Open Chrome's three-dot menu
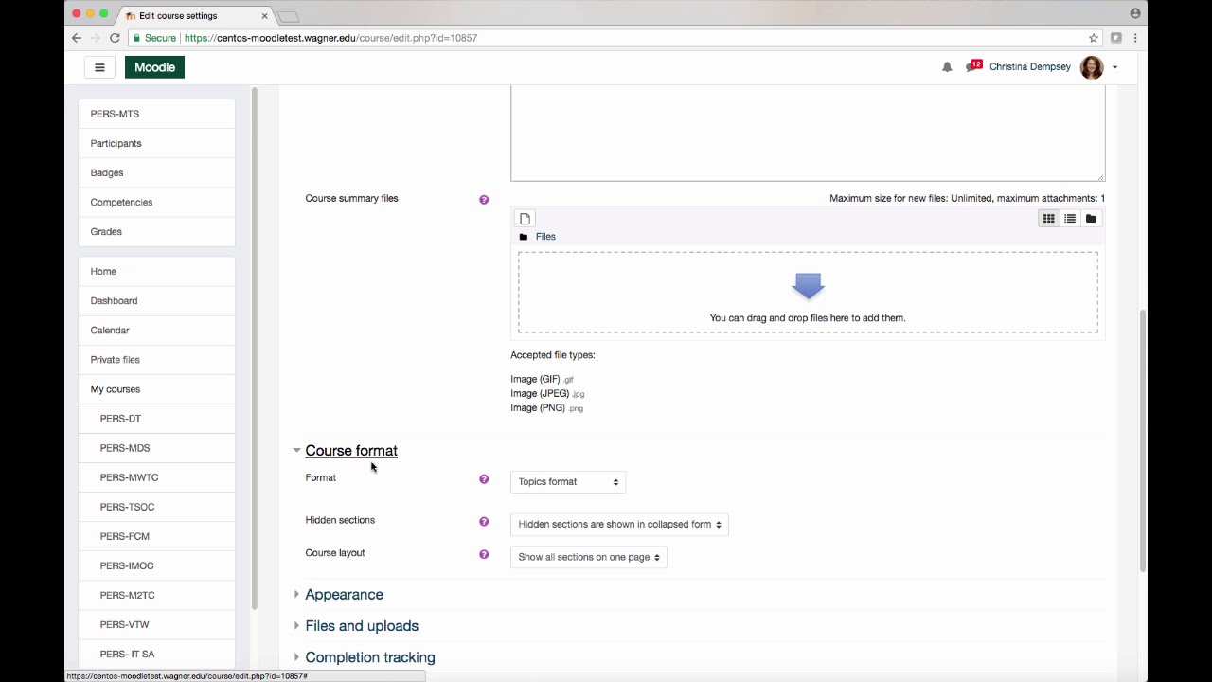The image size is (1212, 682). coord(1135,38)
